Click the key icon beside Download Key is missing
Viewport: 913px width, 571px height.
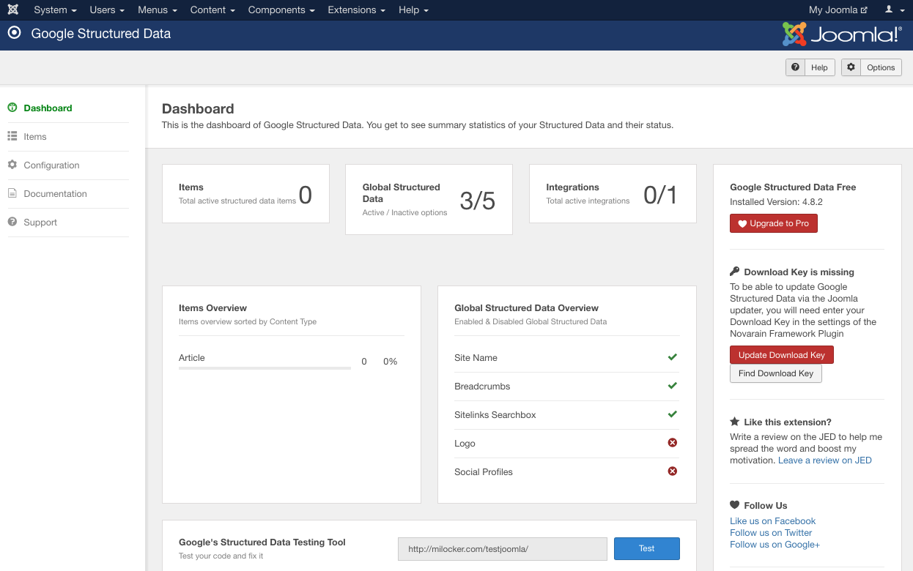pyautogui.click(x=735, y=272)
